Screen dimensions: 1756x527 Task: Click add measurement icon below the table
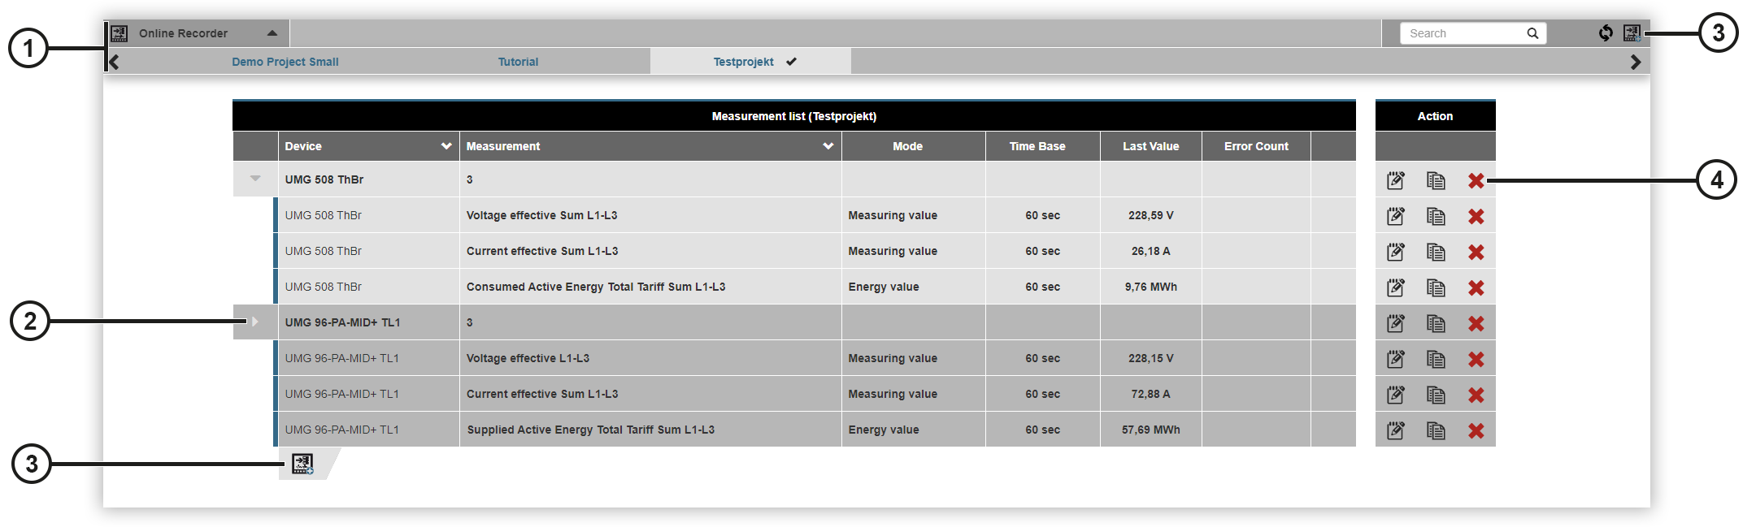point(302,464)
